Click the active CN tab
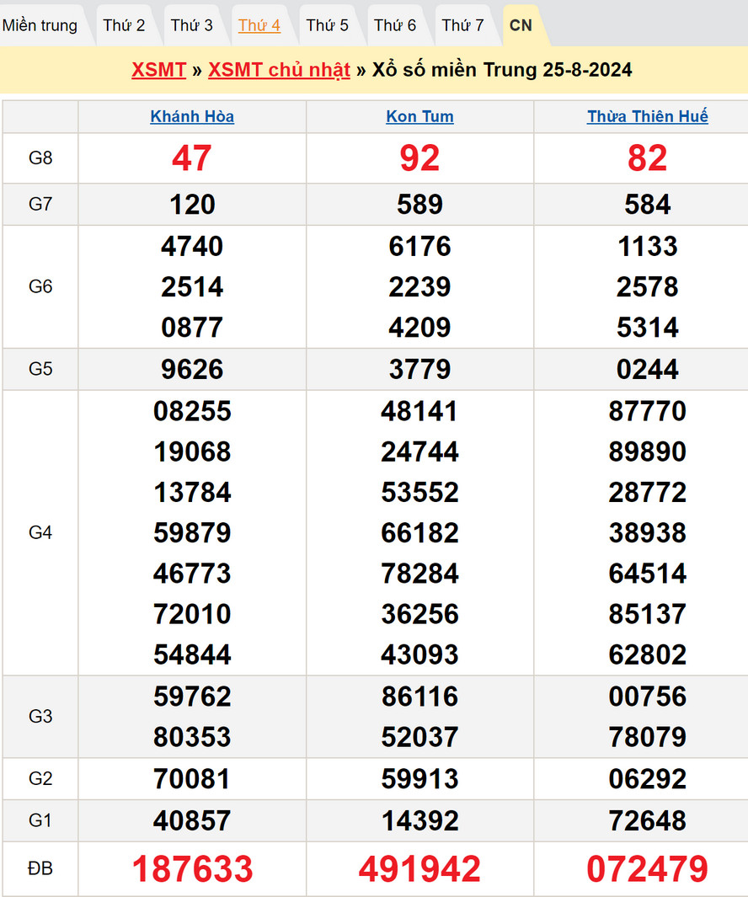The height and width of the screenshot is (897, 748). click(521, 25)
